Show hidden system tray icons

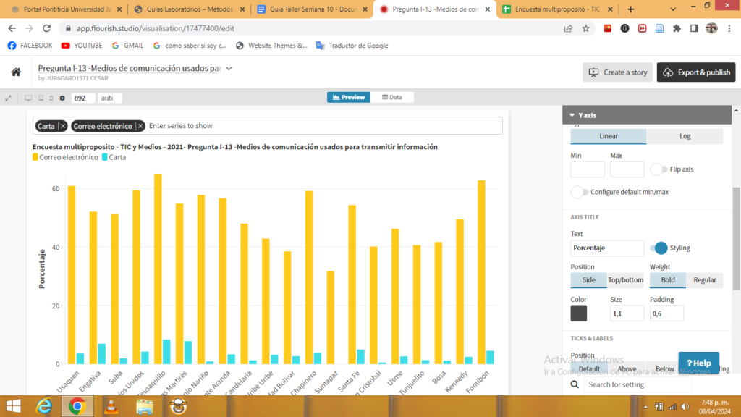645,407
